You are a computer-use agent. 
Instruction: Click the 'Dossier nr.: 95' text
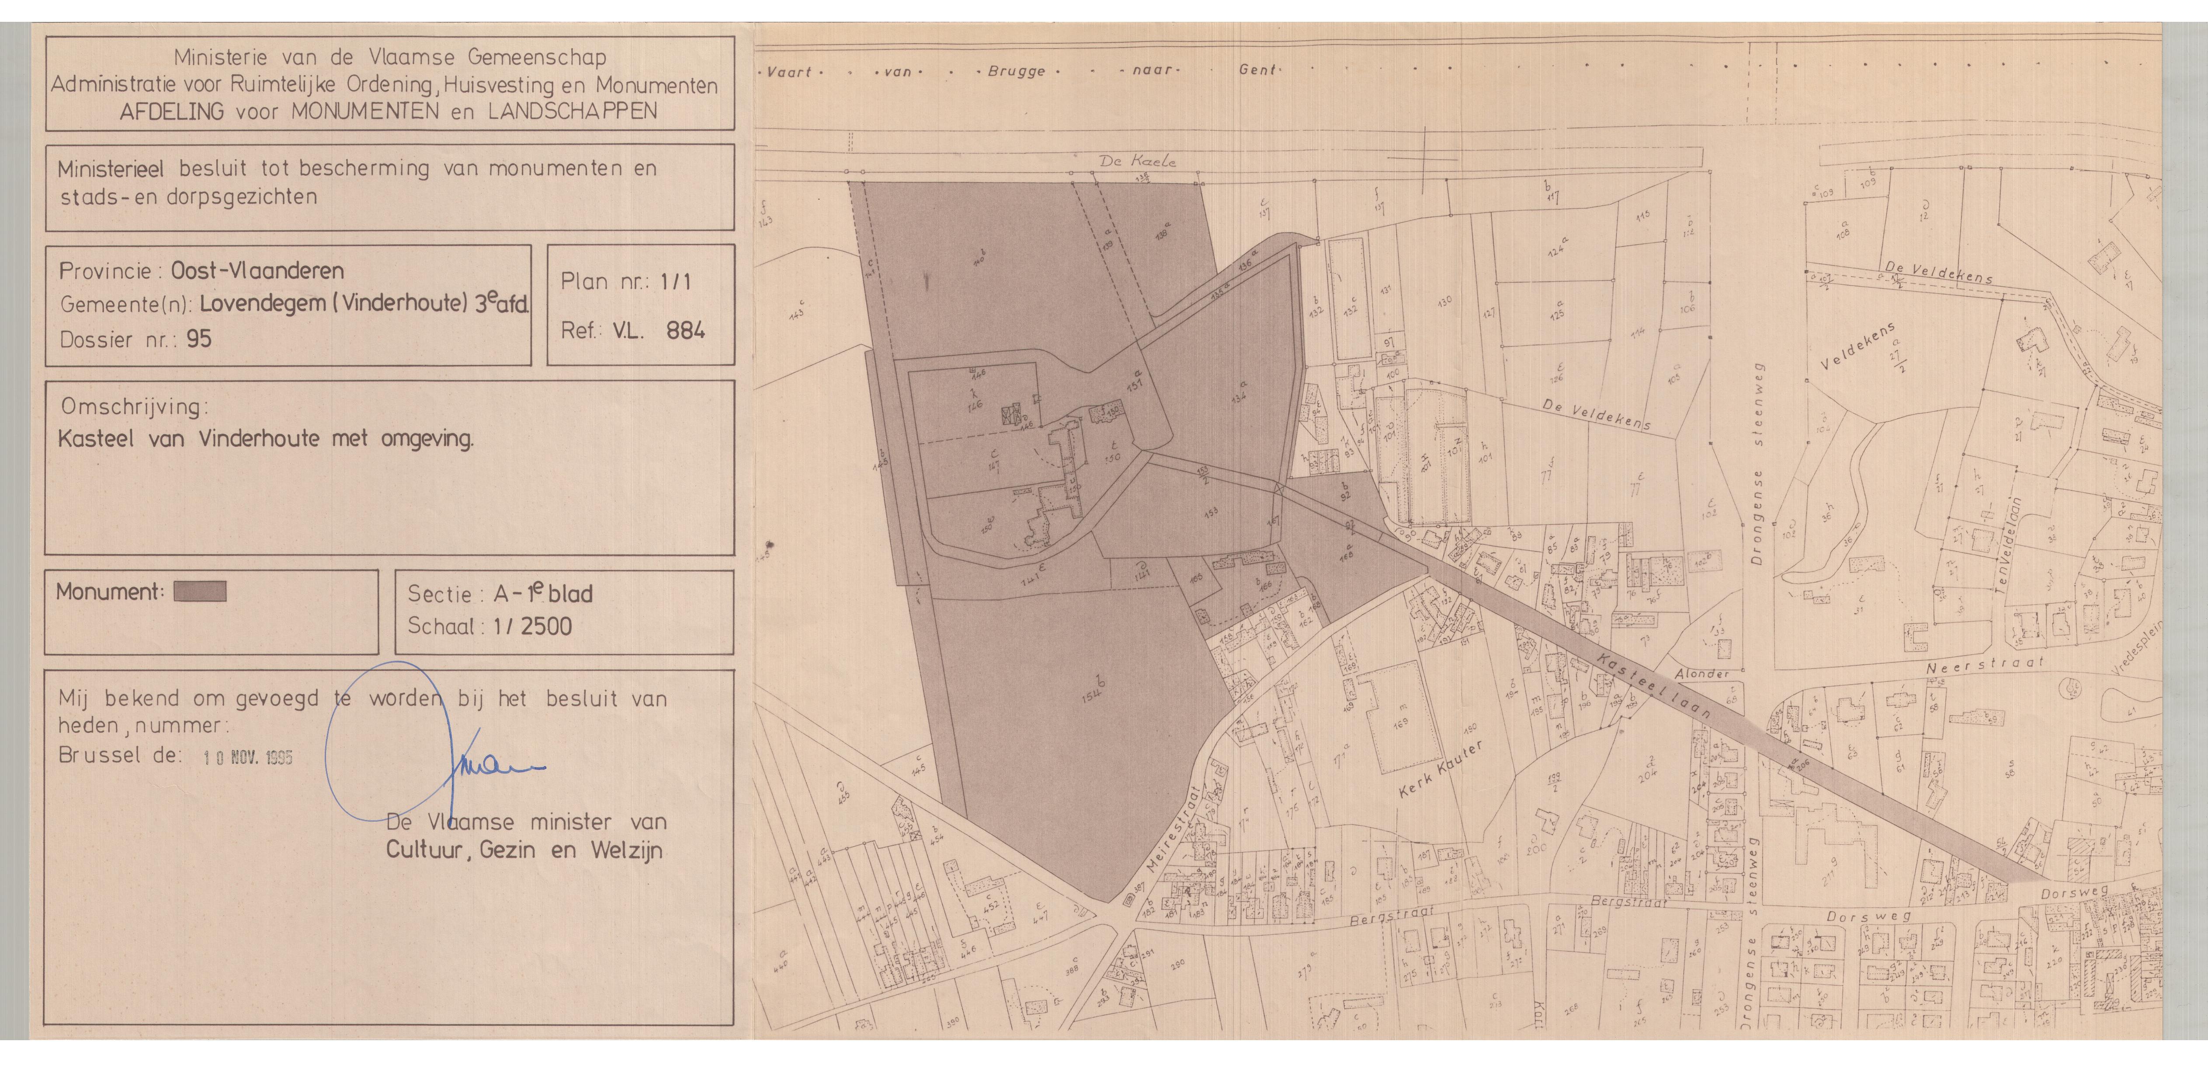click(x=135, y=339)
